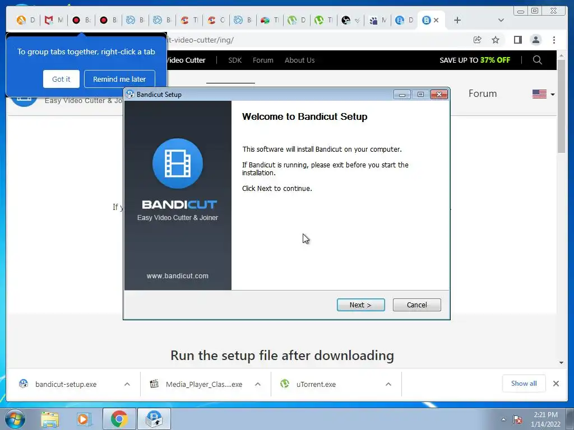574x430 pixels.
Task: Open the language flag dropdown
Action: click(544, 94)
